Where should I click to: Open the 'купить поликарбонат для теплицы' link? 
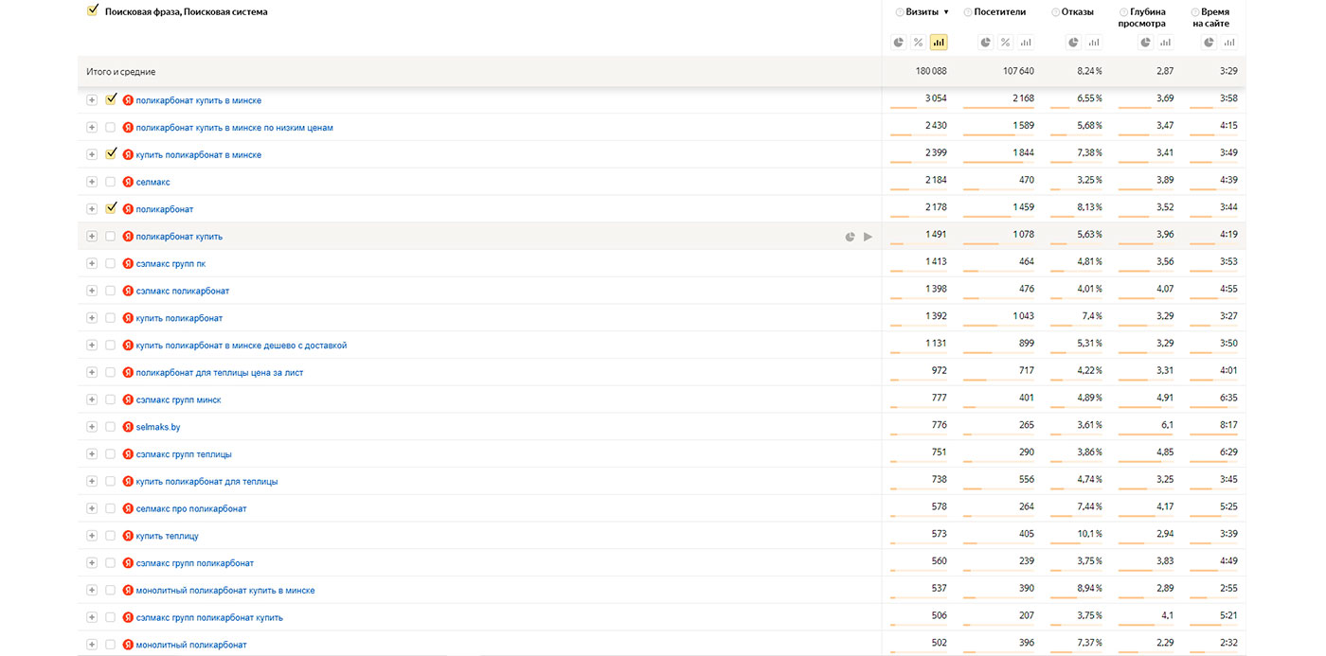(207, 482)
